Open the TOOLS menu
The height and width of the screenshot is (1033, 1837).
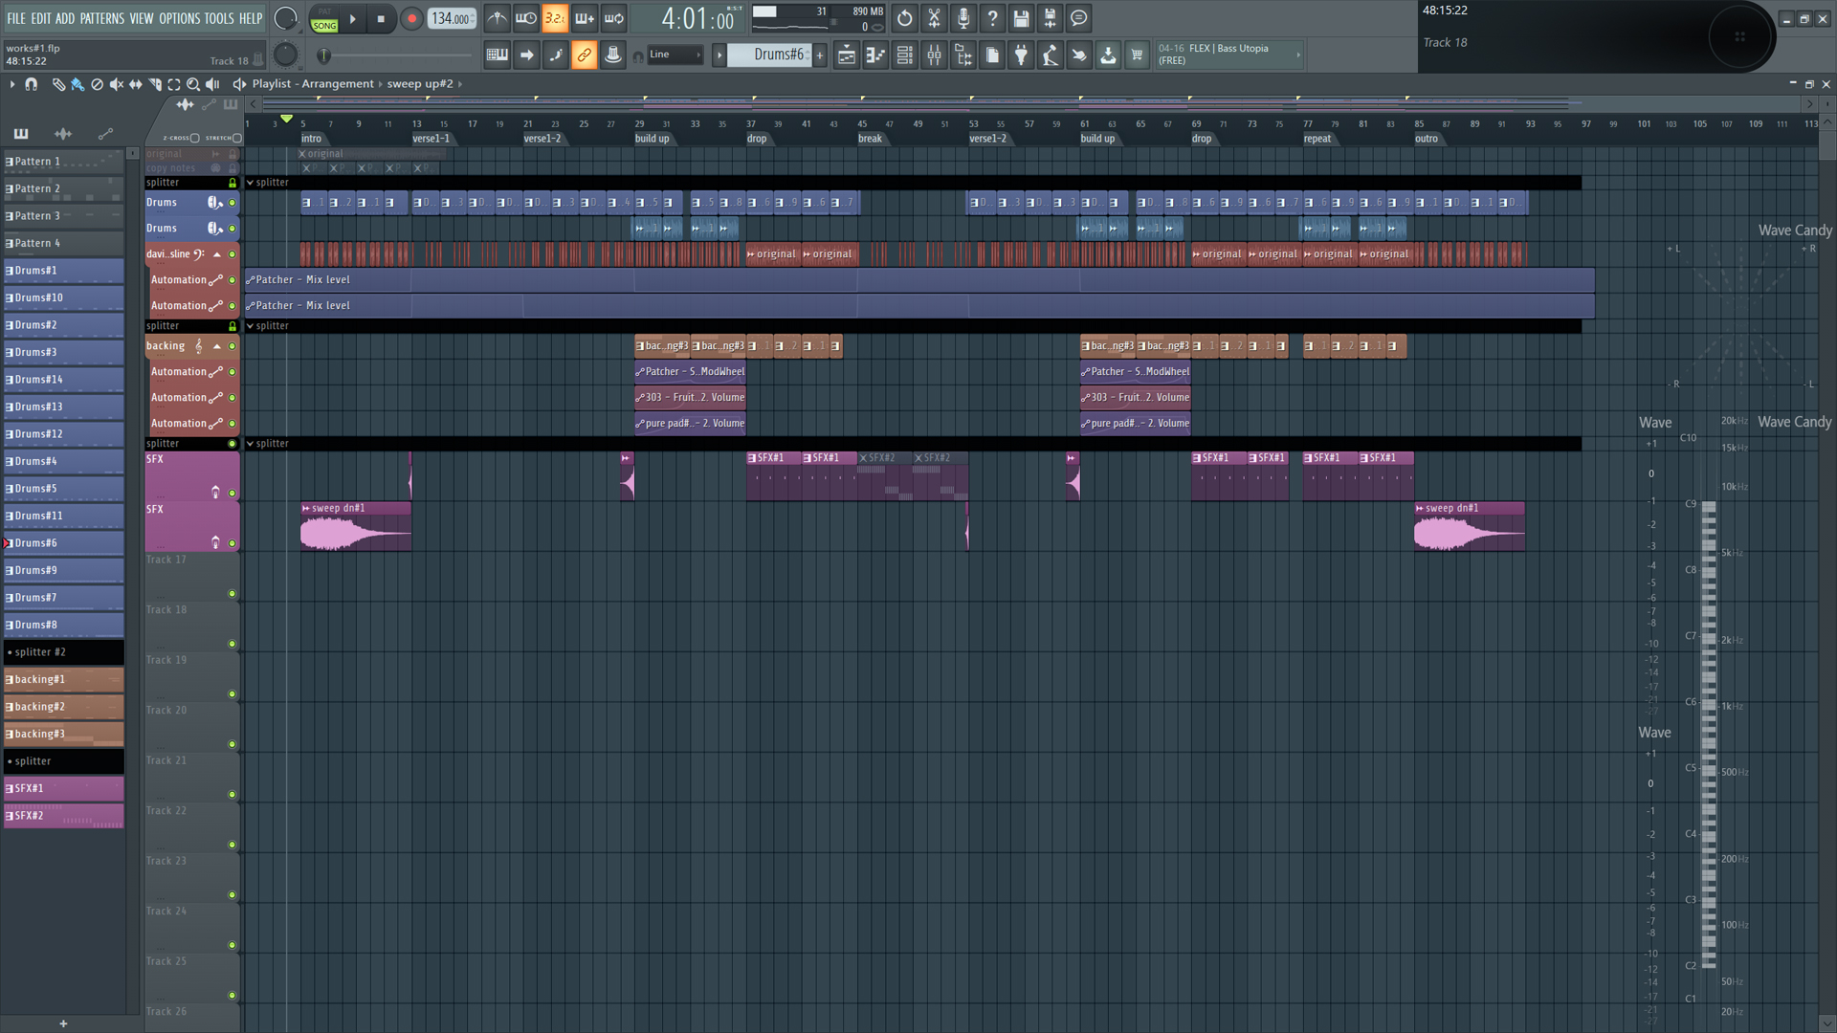(x=218, y=18)
